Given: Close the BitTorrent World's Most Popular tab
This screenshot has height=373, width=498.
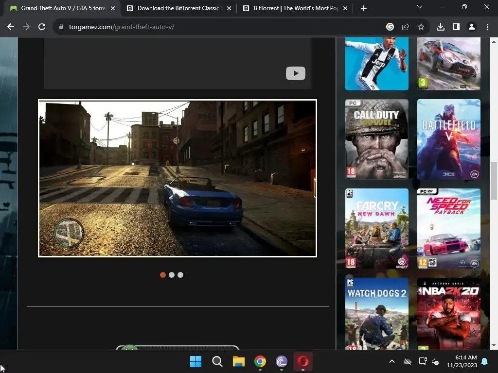Looking at the screenshot, I should tap(345, 8).
